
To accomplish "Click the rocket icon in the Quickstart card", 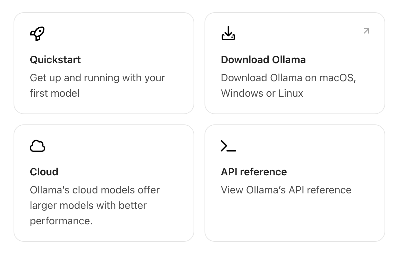I will pyautogui.click(x=37, y=34).
